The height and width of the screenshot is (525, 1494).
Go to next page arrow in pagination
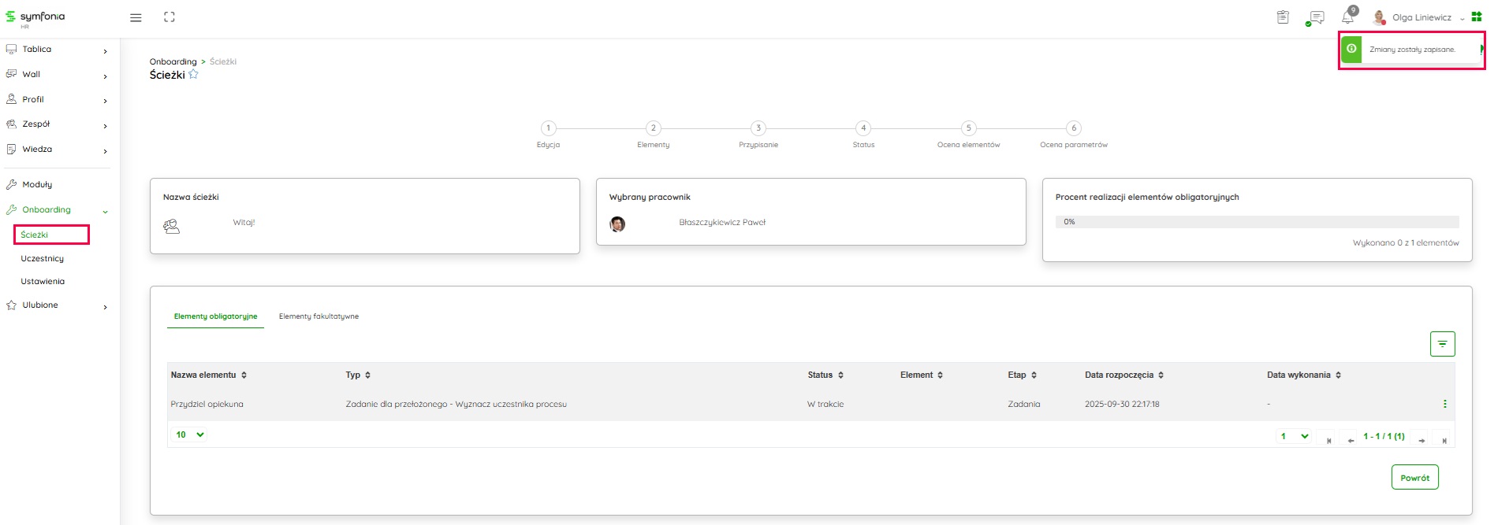point(1421,441)
